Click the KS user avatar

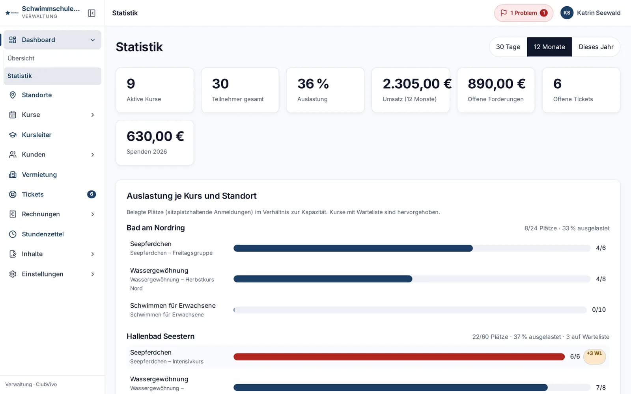tap(567, 13)
